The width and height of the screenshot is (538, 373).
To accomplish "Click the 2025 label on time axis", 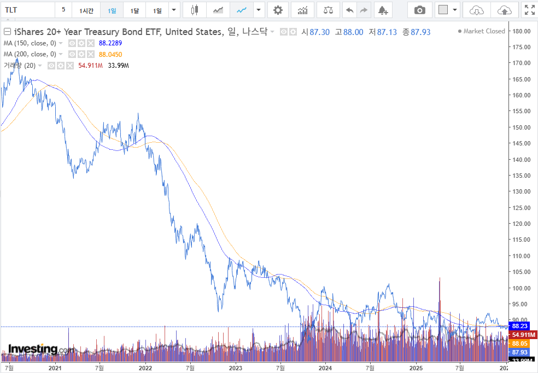I will 416,368.
